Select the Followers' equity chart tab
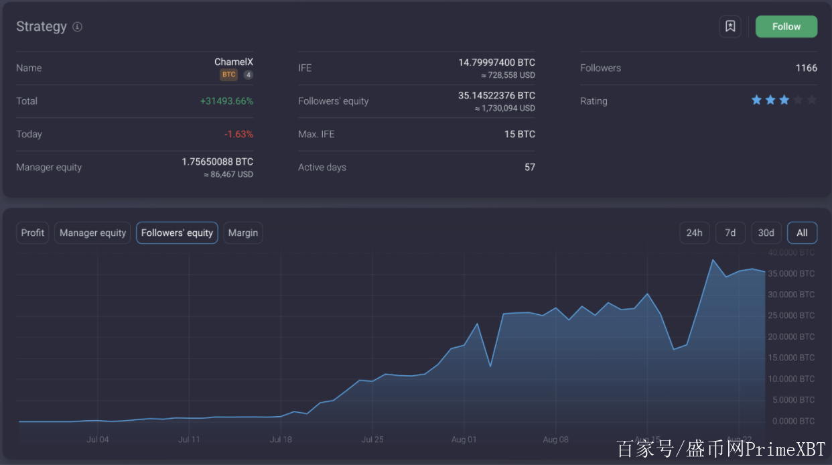 pyautogui.click(x=177, y=232)
